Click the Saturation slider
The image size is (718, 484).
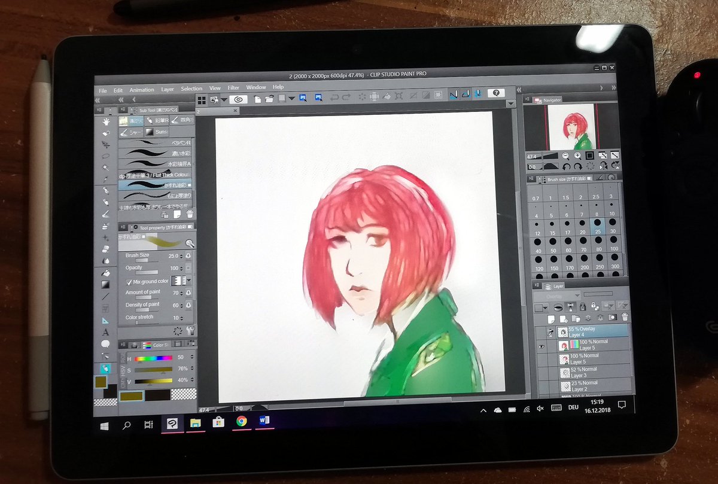pyautogui.click(x=153, y=369)
